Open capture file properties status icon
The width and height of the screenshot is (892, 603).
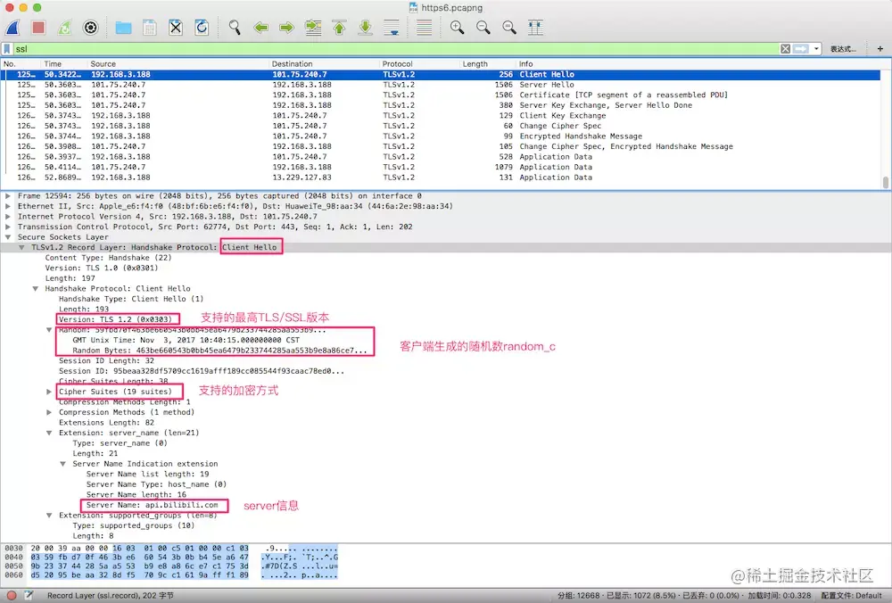click(x=29, y=596)
